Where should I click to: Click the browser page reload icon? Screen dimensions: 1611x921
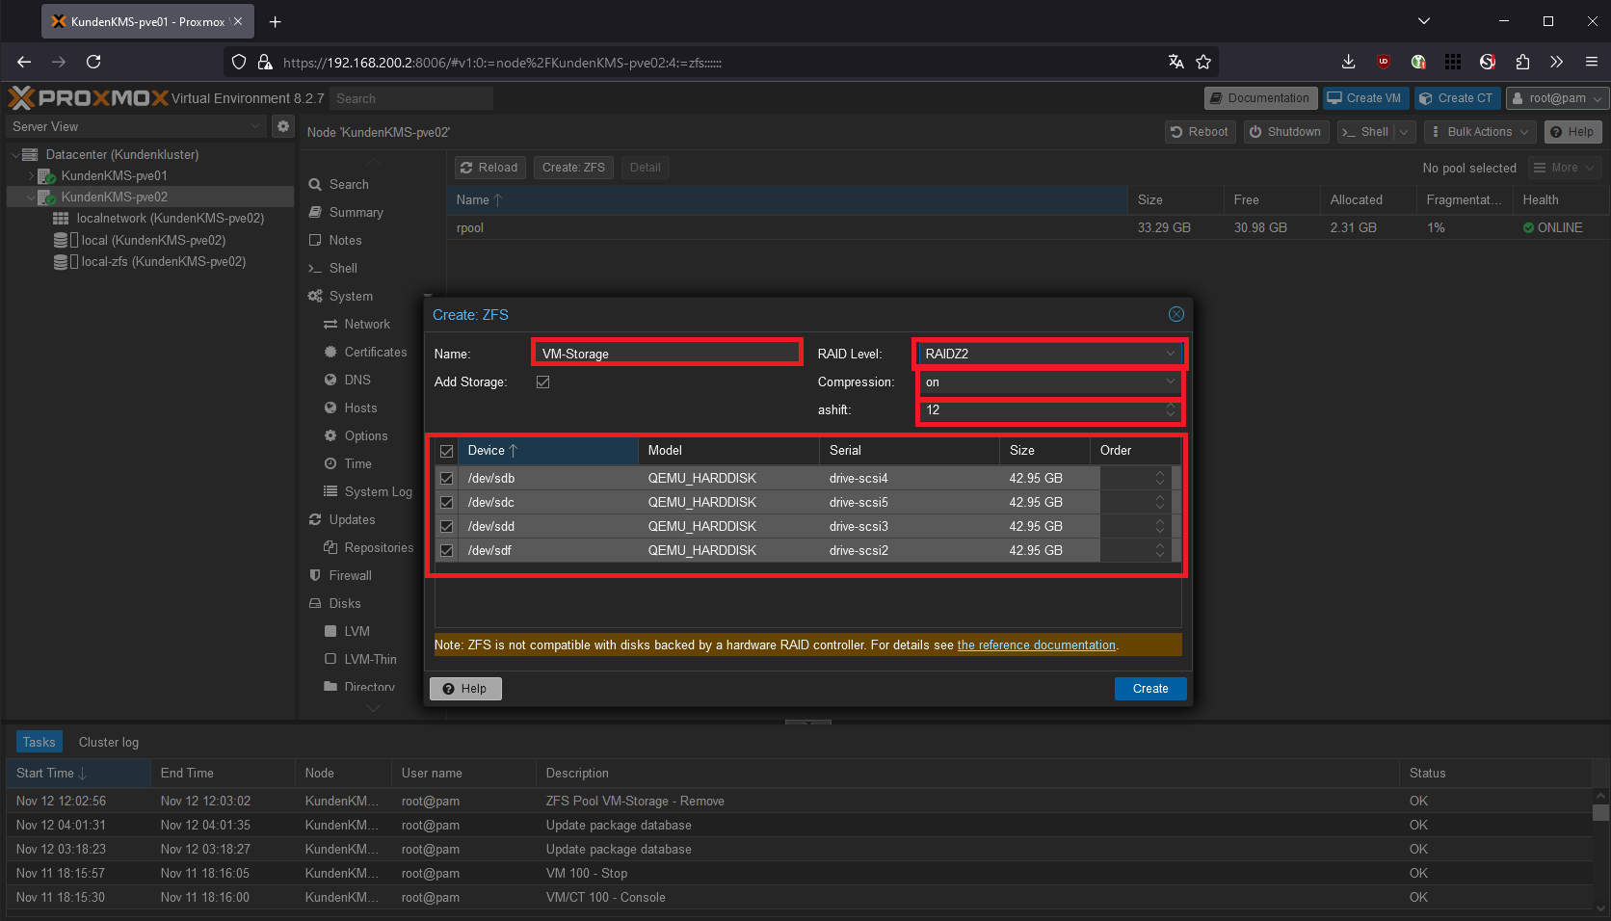click(93, 62)
